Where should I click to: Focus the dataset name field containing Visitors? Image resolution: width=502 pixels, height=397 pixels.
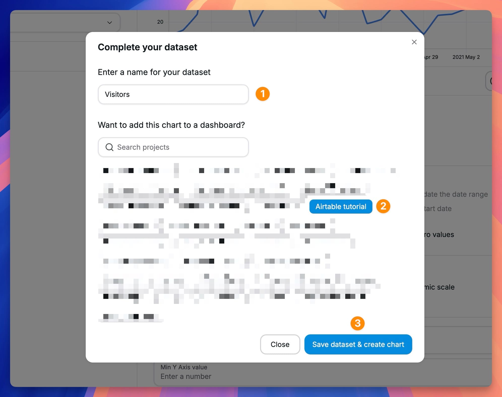point(173,94)
